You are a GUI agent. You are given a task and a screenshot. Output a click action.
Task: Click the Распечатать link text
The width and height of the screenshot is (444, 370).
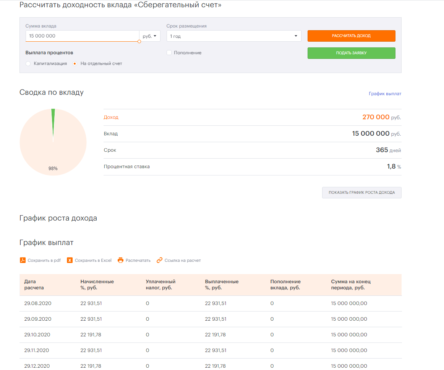(x=138, y=260)
